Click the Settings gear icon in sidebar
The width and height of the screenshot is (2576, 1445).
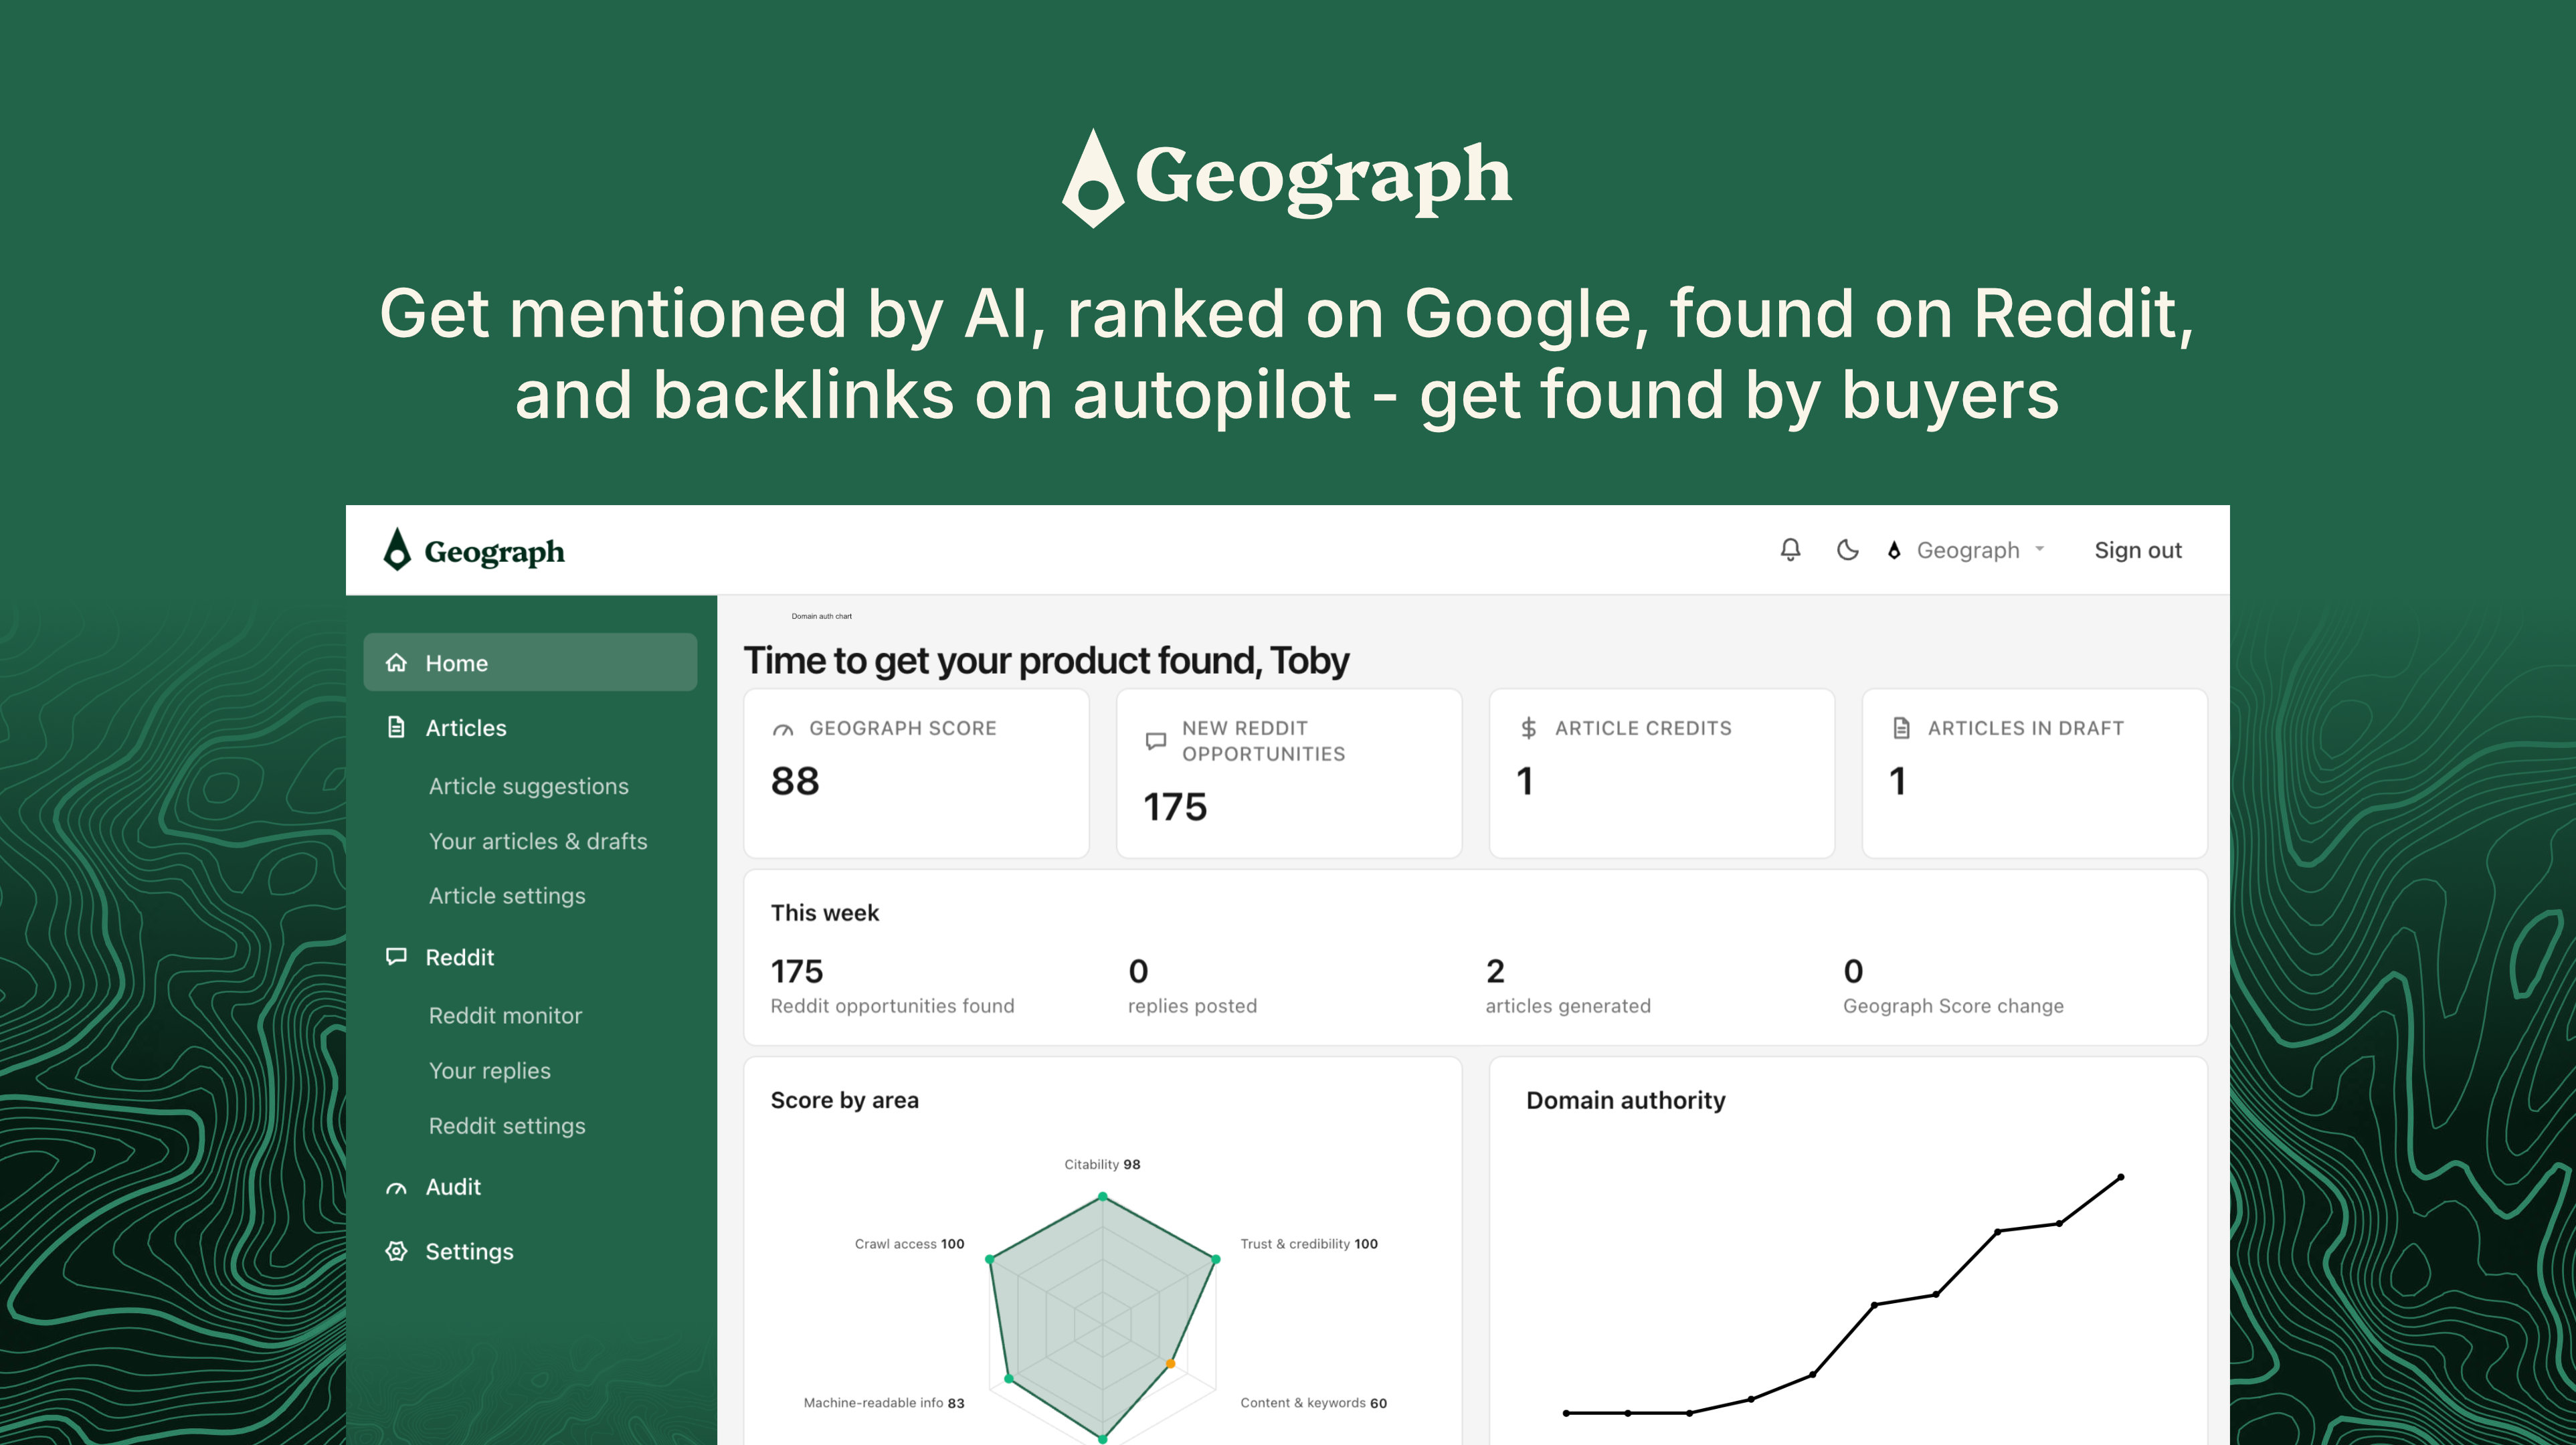(396, 1251)
